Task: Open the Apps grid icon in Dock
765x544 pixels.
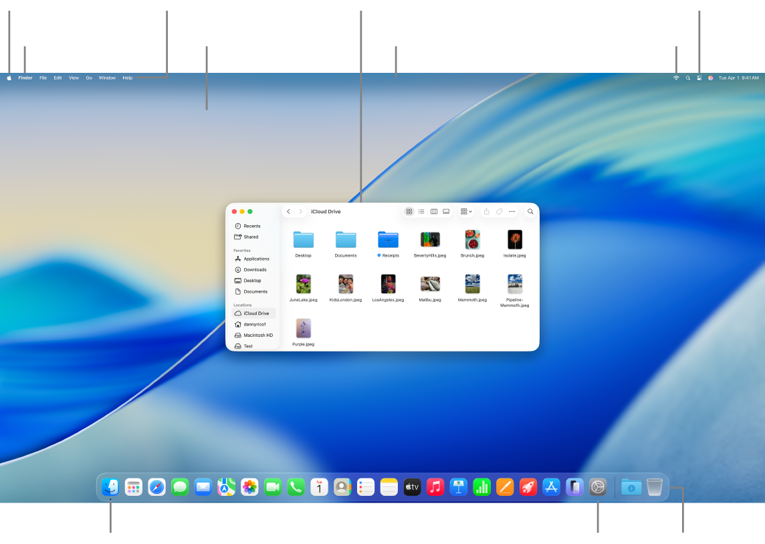Action: [x=133, y=487]
